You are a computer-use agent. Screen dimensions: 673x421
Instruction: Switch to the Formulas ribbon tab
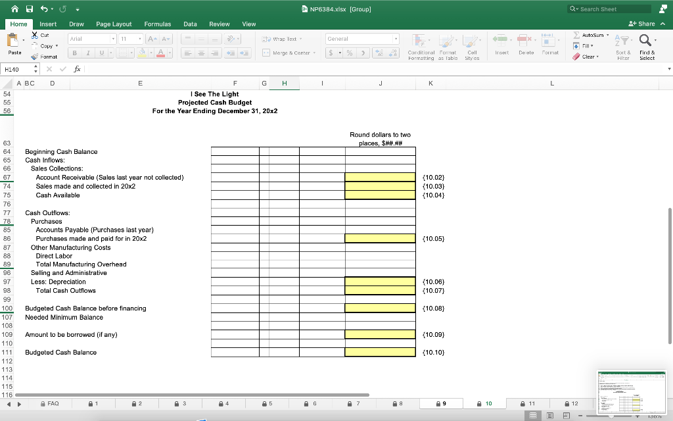[x=158, y=24]
